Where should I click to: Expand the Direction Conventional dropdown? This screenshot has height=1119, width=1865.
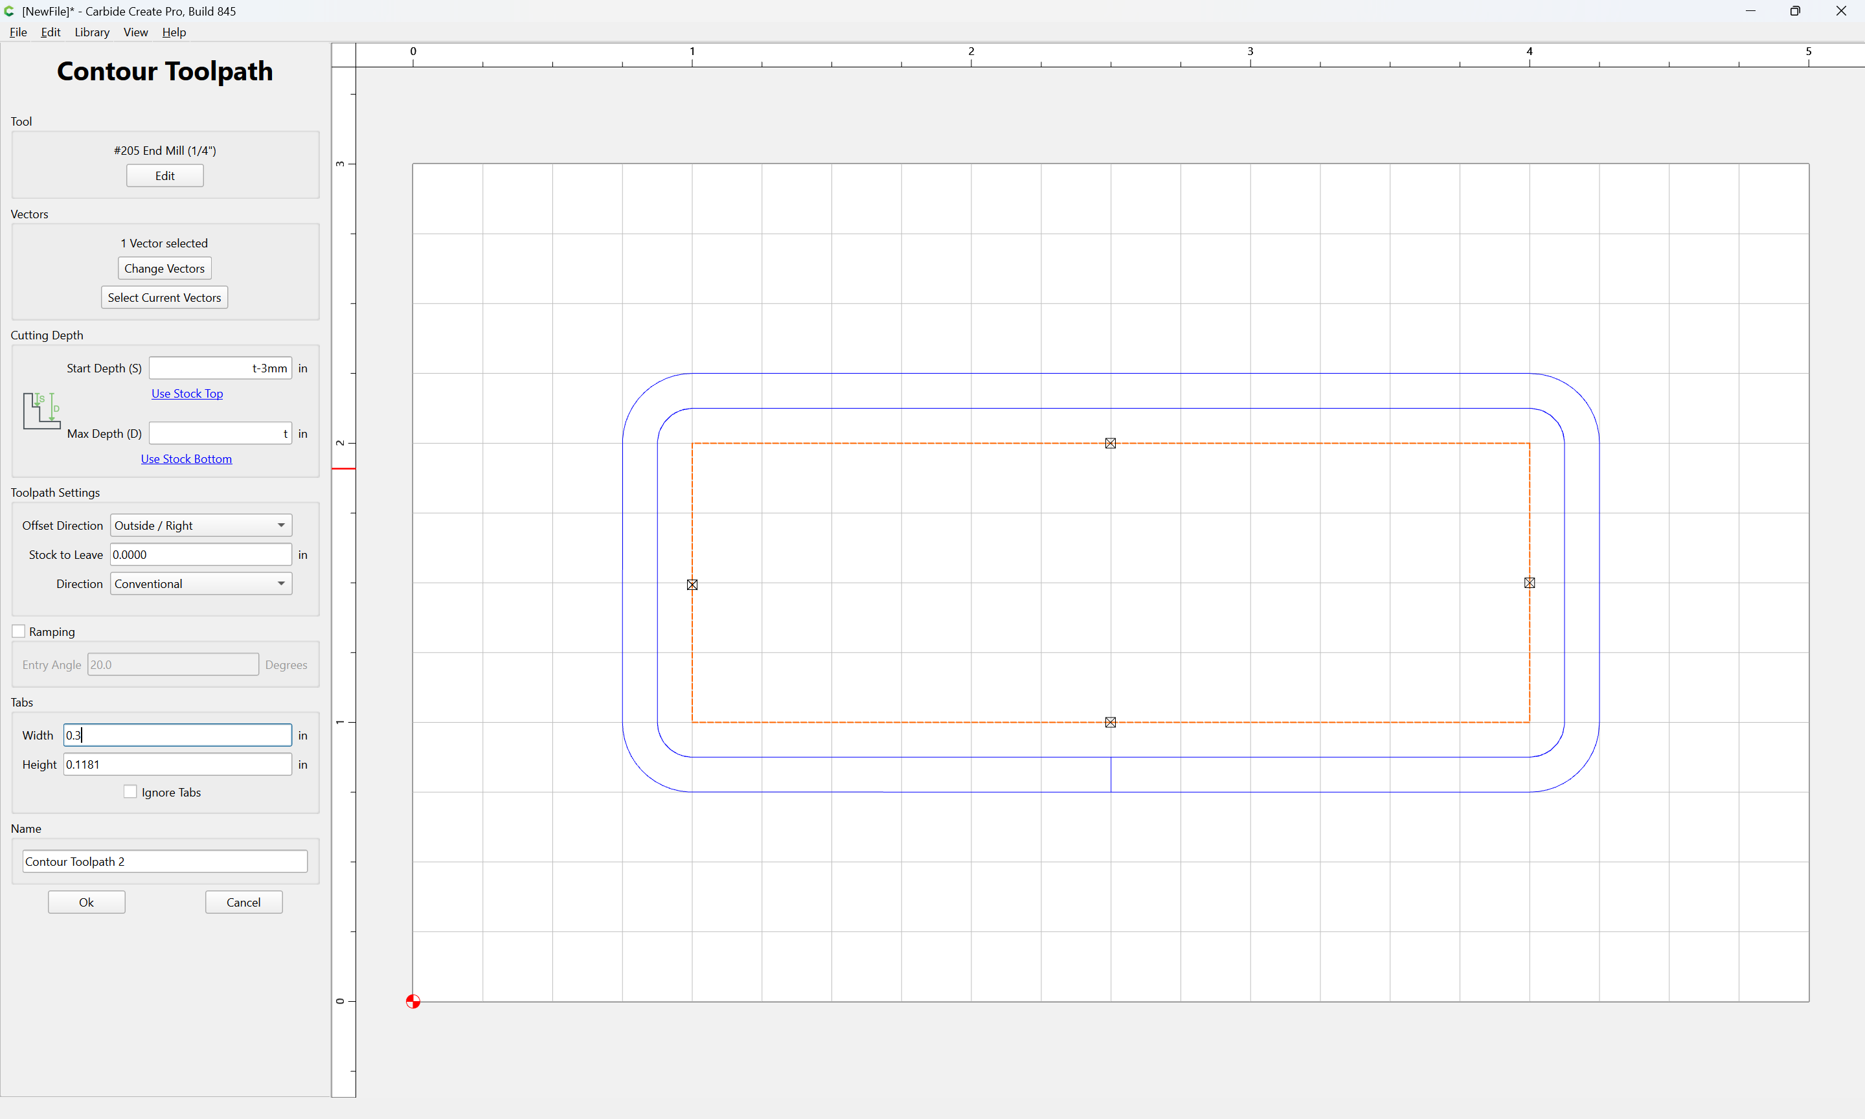click(201, 583)
